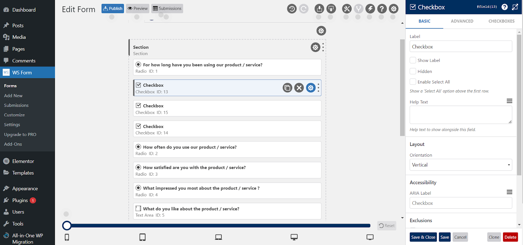The image size is (523, 245).
Task: Click the Publish button
Action: (x=113, y=9)
